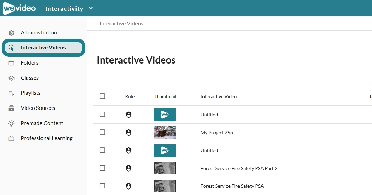Image resolution: width=372 pixels, height=195 pixels.
Task: Click the Administration gear icon
Action: 11,33
